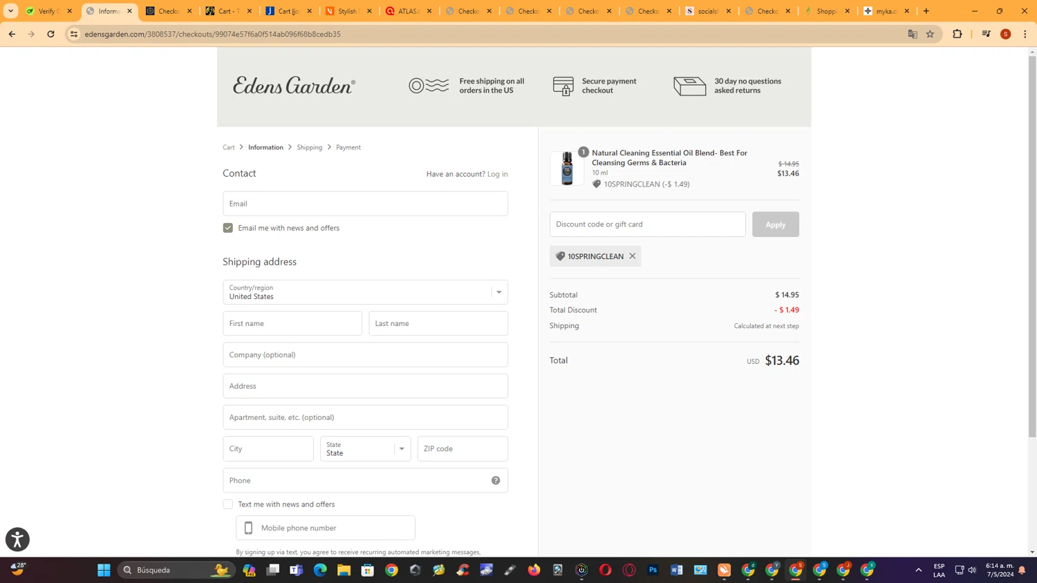Click the Mobile phone number field
1037x583 pixels.
point(326,528)
